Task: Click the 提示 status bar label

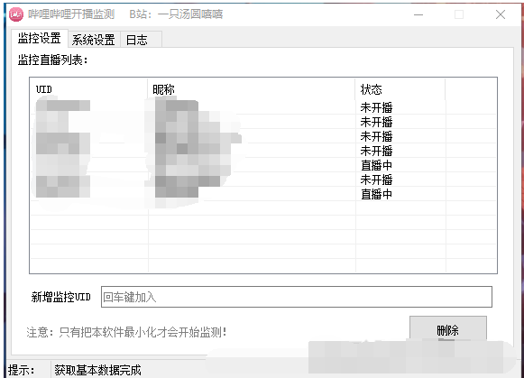Action: [22, 370]
